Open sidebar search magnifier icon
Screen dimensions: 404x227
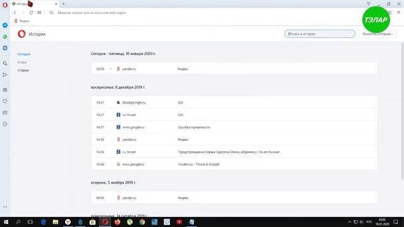(5, 63)
